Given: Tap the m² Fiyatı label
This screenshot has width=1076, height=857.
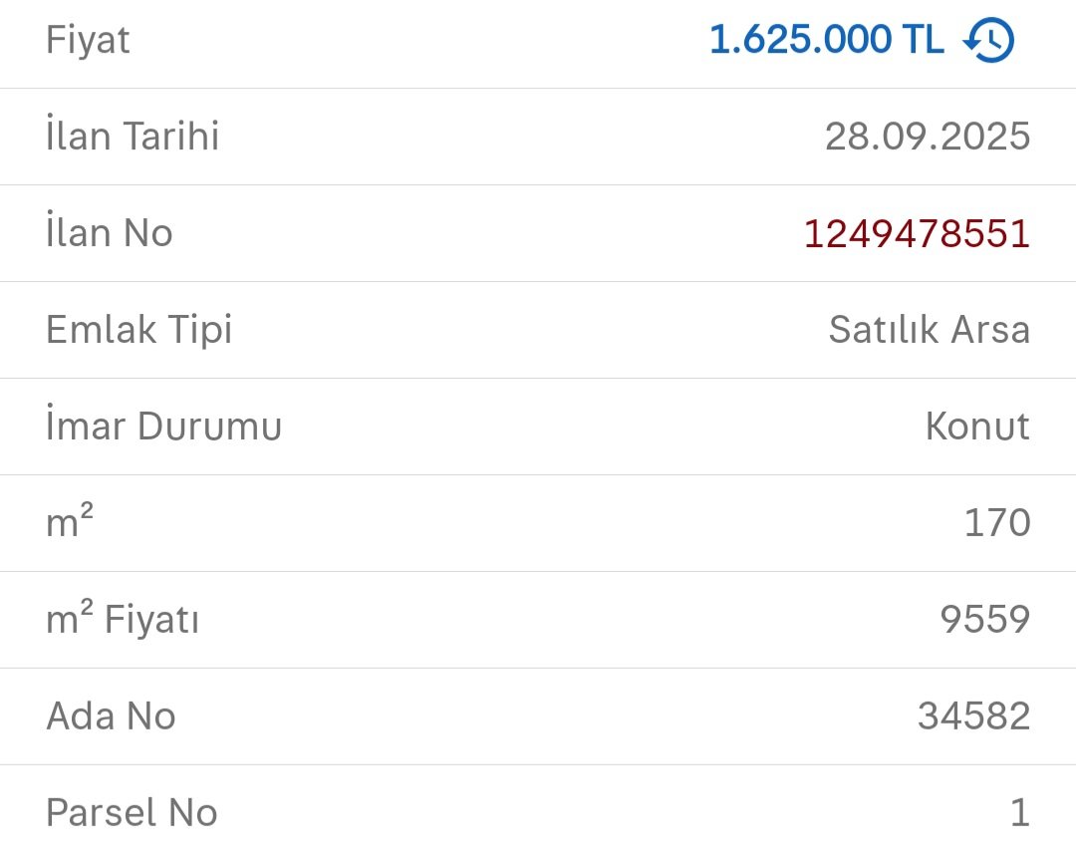Looking at the screenshot, I should point(123,620).
